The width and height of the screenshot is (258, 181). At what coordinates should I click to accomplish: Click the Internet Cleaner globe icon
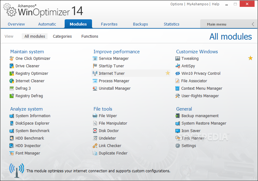pyautogui.click(x=12, y=81)
